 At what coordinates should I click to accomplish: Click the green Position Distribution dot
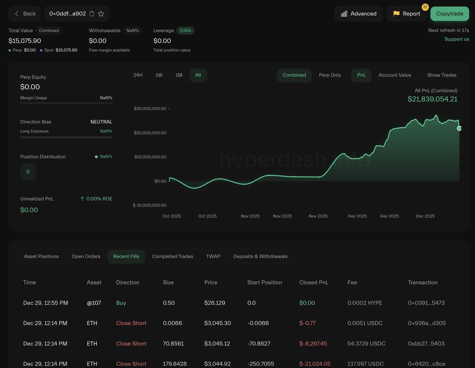click(96, 157)
